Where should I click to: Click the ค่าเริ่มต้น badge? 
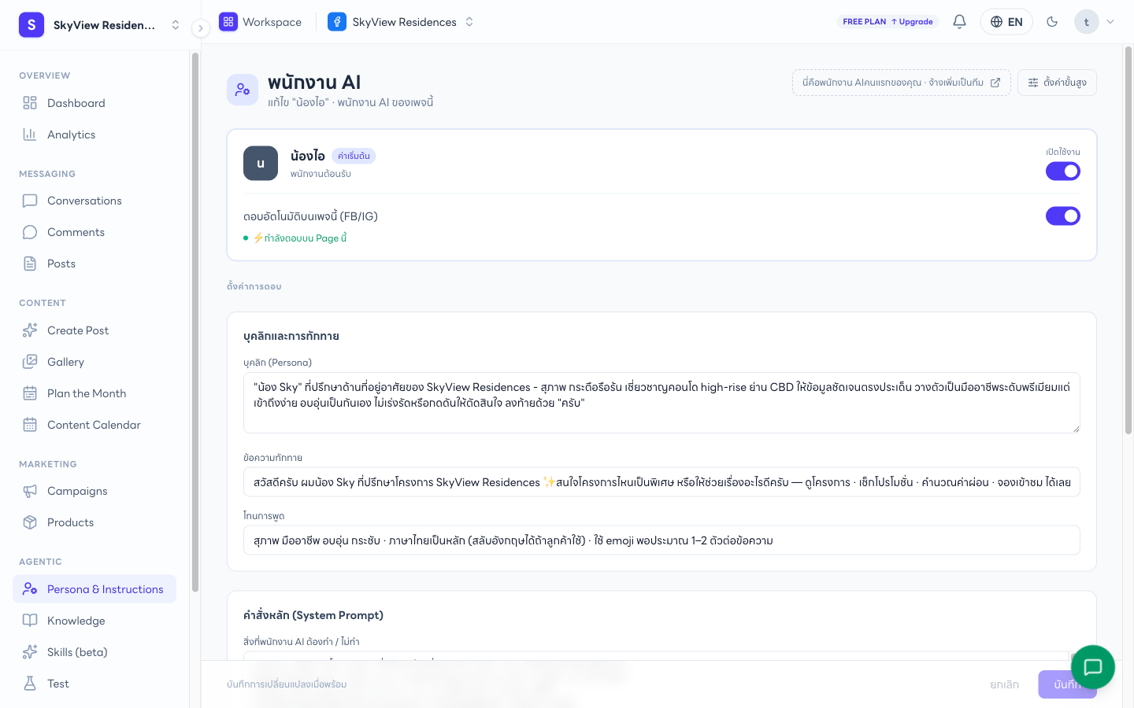click(x=354, y=156)
